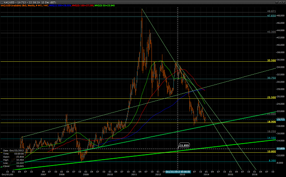The width and height of the screenshot is (286, 177).
Task: Click the Open: 31.858 value in data box
Action: 20,157
